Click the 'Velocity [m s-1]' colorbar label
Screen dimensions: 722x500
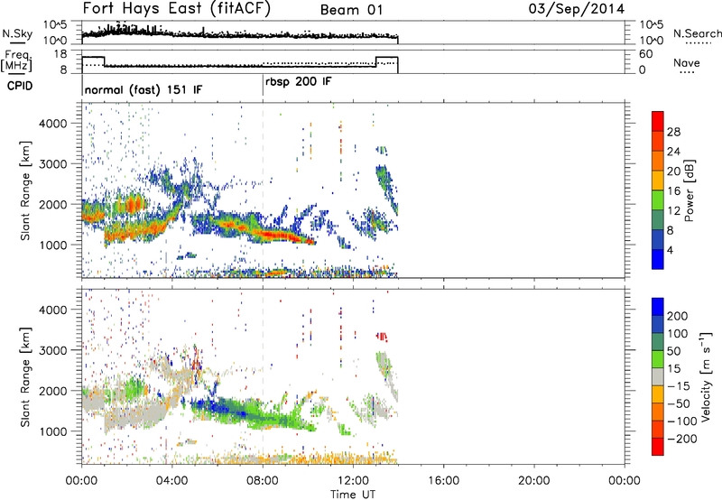click(706, 376)
